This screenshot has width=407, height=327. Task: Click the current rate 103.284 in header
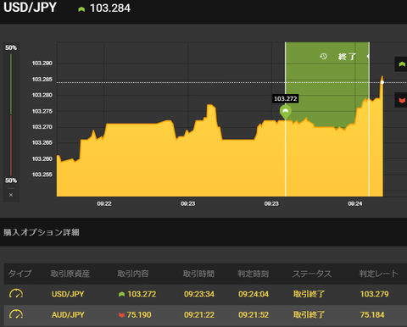(110, 8)
